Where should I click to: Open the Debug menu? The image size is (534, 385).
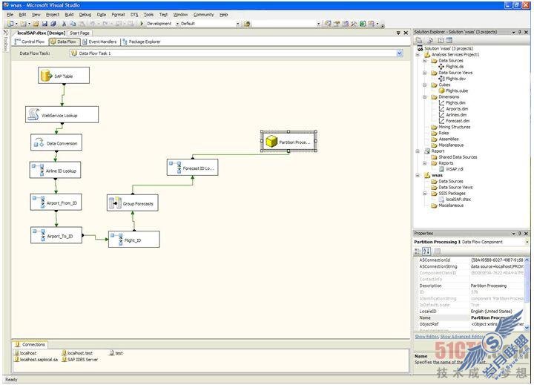click(x=85, y=15)
